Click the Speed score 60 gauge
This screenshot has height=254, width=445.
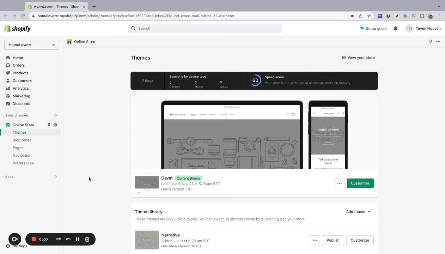(255, 80)
